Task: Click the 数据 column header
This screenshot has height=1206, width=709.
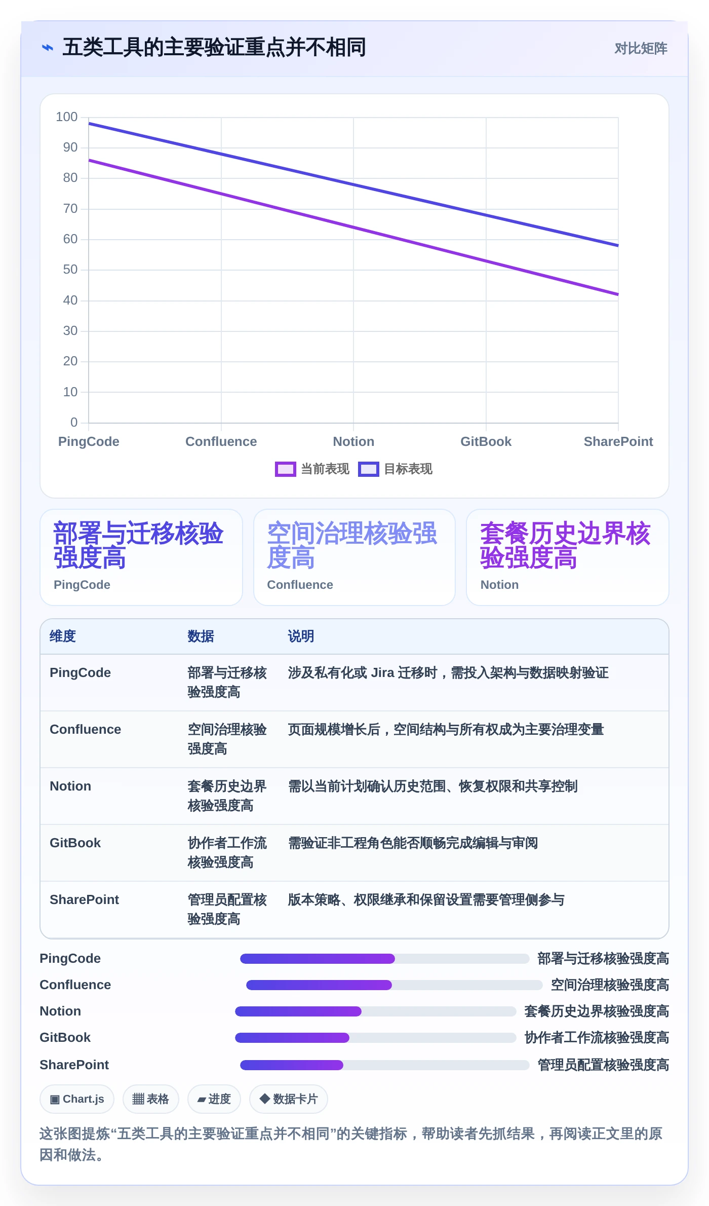Action: pyautogui.click(x=201, y=636)
